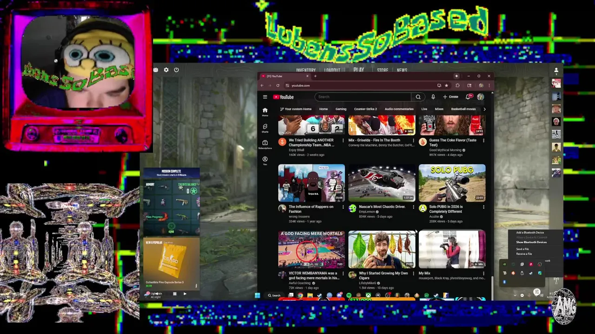Viewport: 595px width, 334px height.
Task: Open the YouTube account avatar menu
Action: pyautogui.click(x=481, y=97)
